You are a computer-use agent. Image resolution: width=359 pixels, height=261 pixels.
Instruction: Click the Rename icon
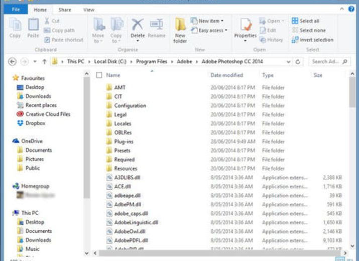tap(156, 25)
